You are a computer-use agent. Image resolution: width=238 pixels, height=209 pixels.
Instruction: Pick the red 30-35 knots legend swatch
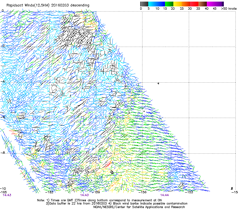click(194, 4)
